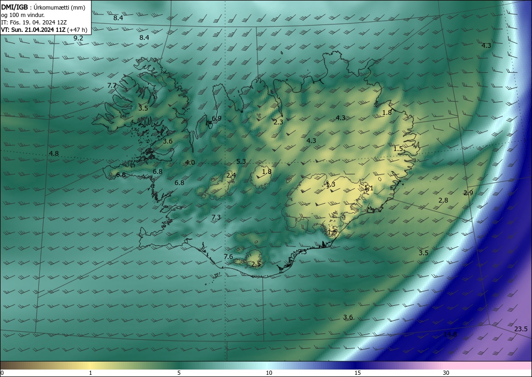Click the 1.1 value on Vatnajökull

[369, 188]
